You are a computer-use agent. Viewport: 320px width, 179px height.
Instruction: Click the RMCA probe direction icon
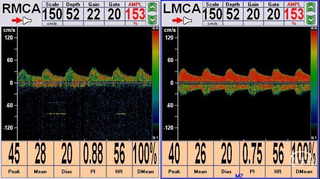(27, 20)
